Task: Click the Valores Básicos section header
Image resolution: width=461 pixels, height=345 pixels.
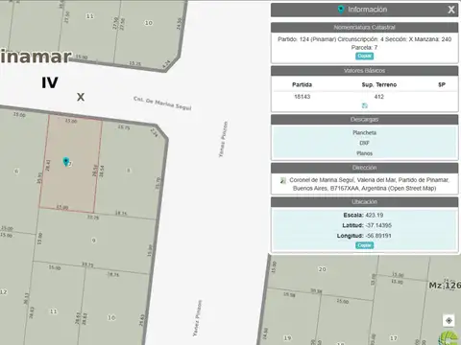Action: 364,71
